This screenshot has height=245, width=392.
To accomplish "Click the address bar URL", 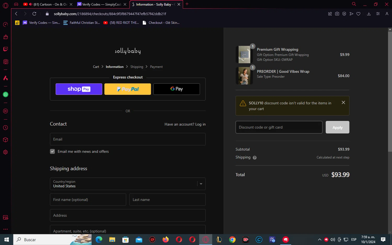I will (x=110, y=14).
